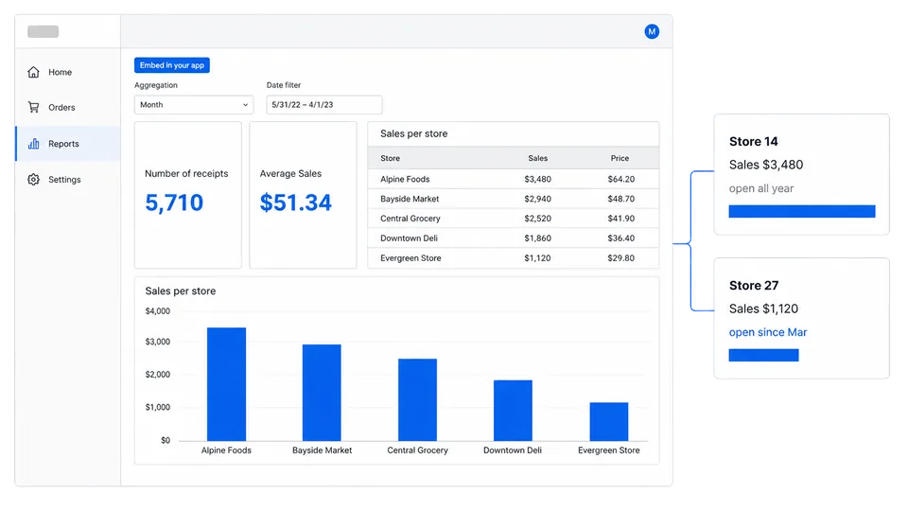Click Store 14 blue progress bar
The width and height of the screenshot is (908, 511).
(x=802, y=211)
